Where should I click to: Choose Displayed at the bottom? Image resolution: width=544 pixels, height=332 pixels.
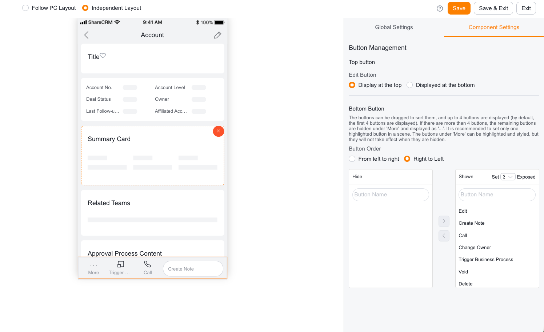point(441,85)
